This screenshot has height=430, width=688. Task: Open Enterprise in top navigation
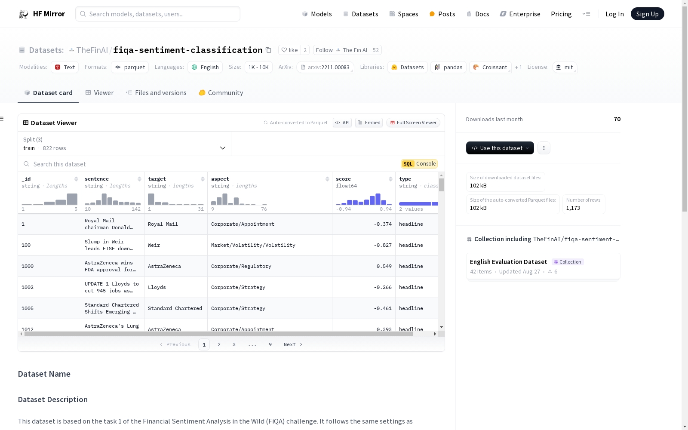click(520, 14)
